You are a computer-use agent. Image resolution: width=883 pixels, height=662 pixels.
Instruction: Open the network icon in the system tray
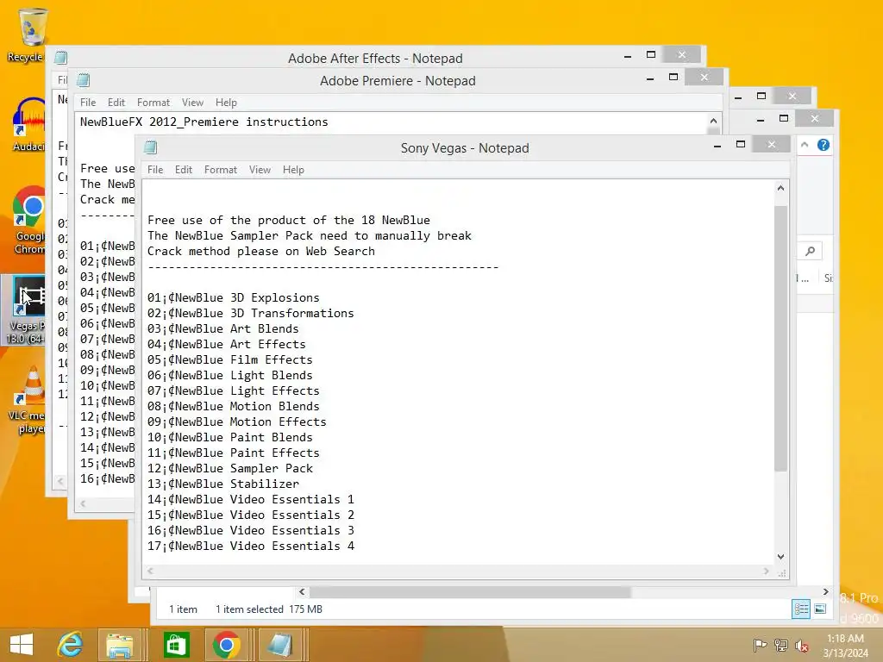click(780, 645)
